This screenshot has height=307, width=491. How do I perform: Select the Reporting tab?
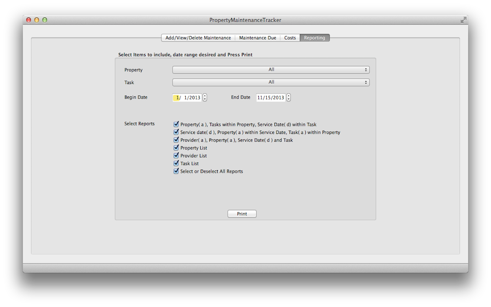click(x=315, y=38)
